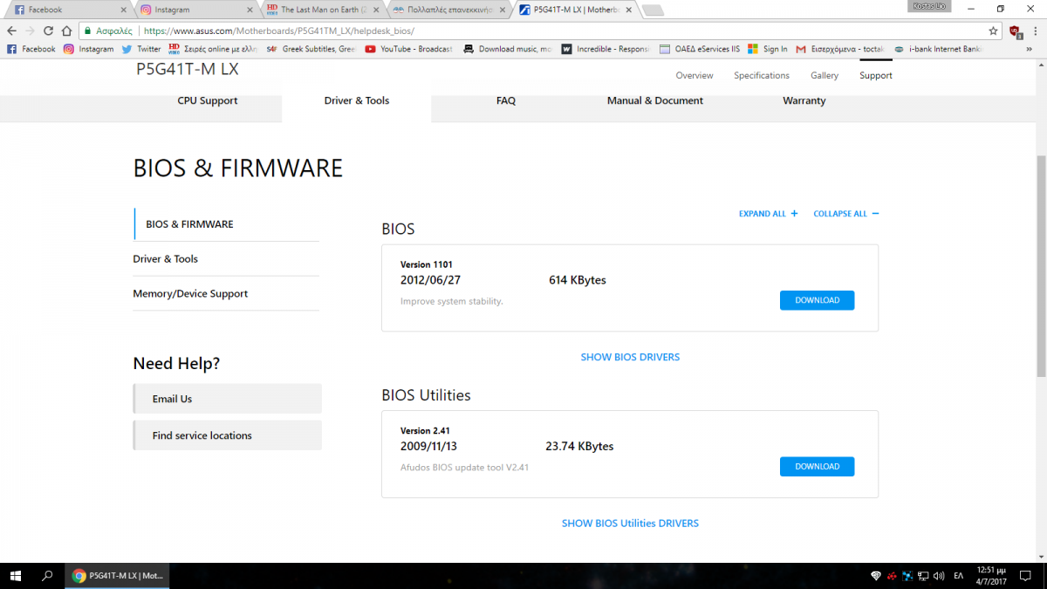Open the OAED eServices bookmark
The height and width of the screenshot is (589, 1047).
[x=700, y=49]
